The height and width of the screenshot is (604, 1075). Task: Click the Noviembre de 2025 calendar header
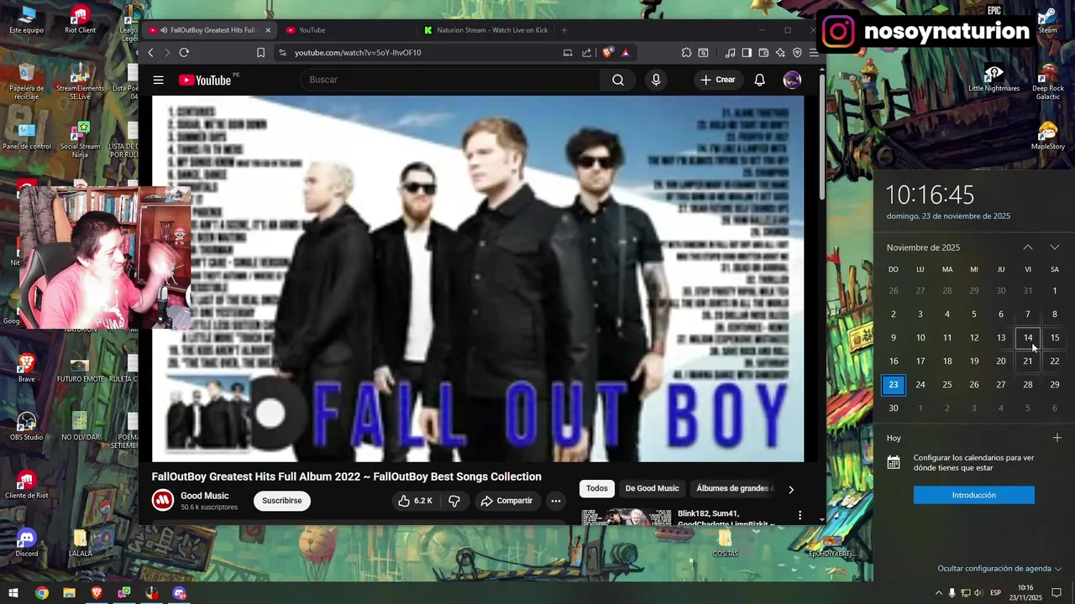click(923, 247)
